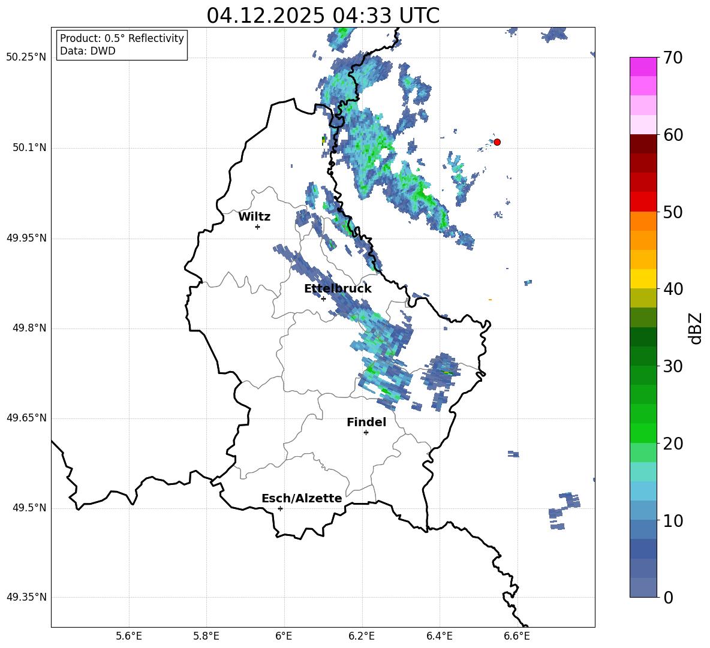Click the yellow swatch above 40 dBZ
The image size is (710, 648).
[643, 279]
